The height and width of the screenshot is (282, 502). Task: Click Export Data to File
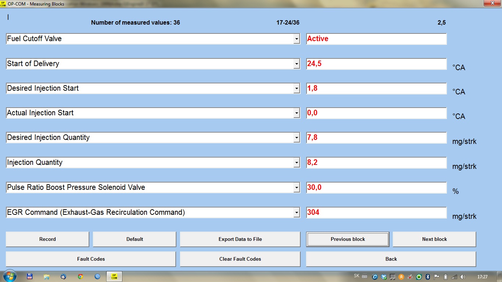[240, 239]
